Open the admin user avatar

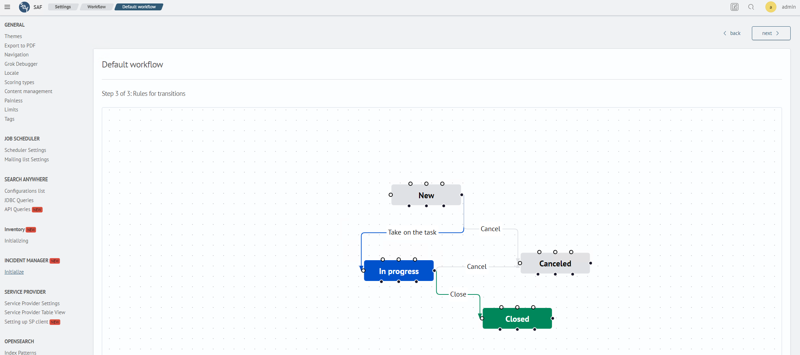(771, 7)
